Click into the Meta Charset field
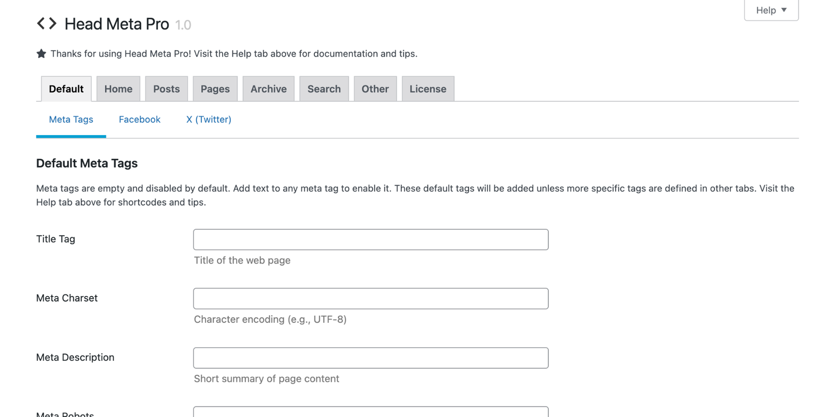 tap(371, 299)
